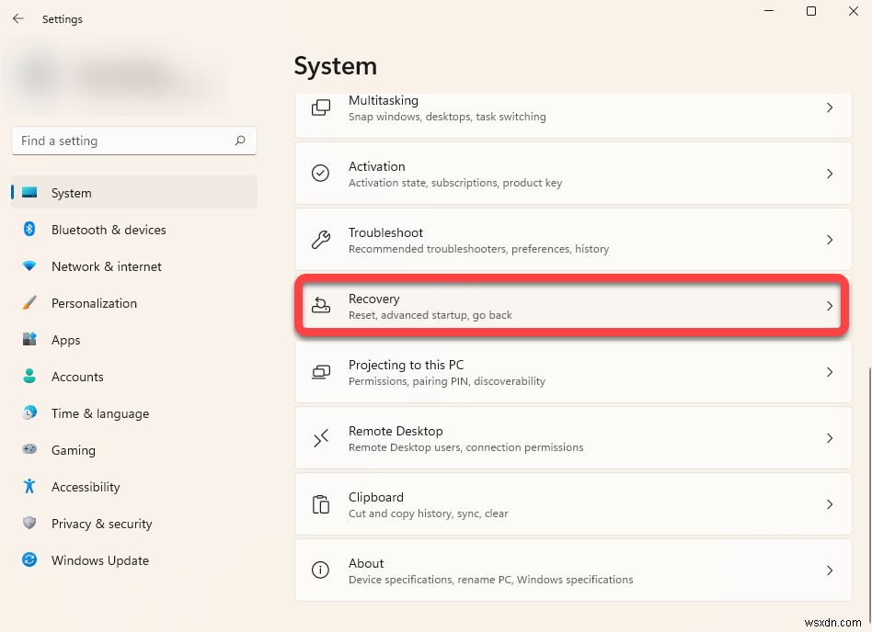Expand the About section chevron
This screenshot has height=632, width=872.
[x=829, y=570]
